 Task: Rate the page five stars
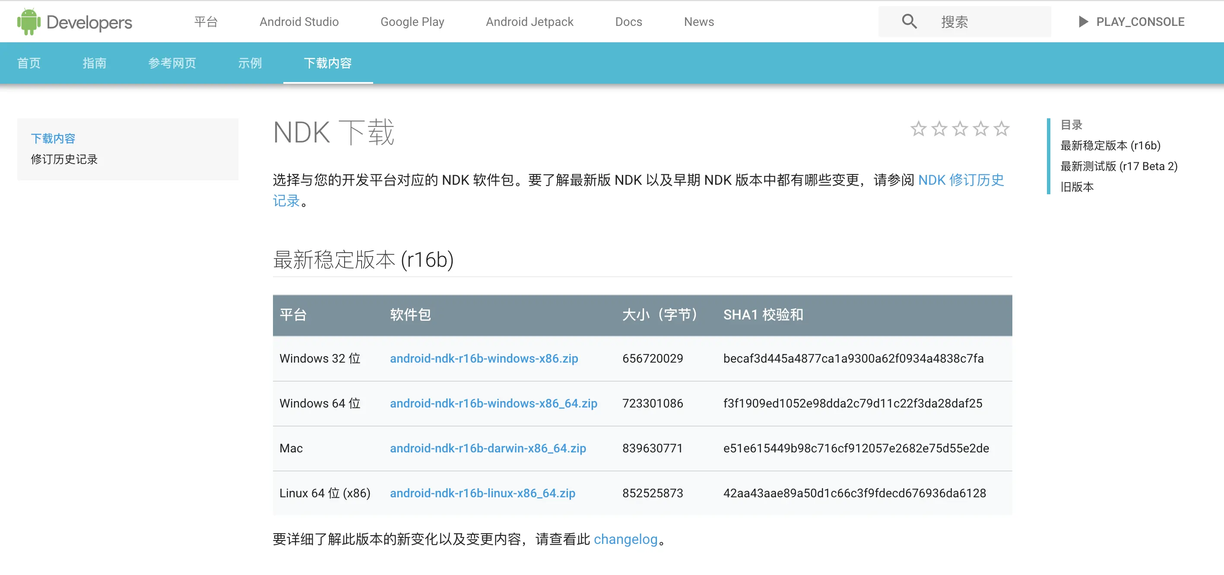point(1001,129)
